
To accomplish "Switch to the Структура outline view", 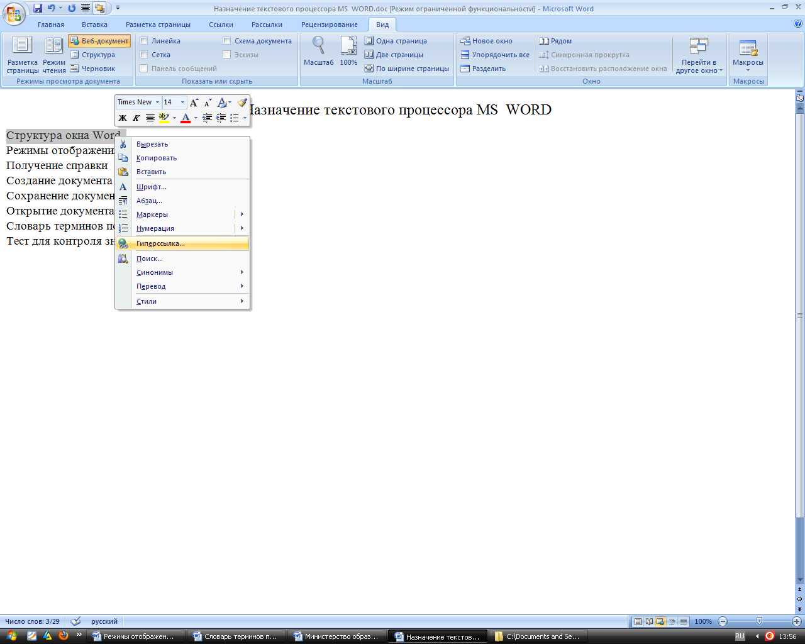I will [x=92, y=55].
